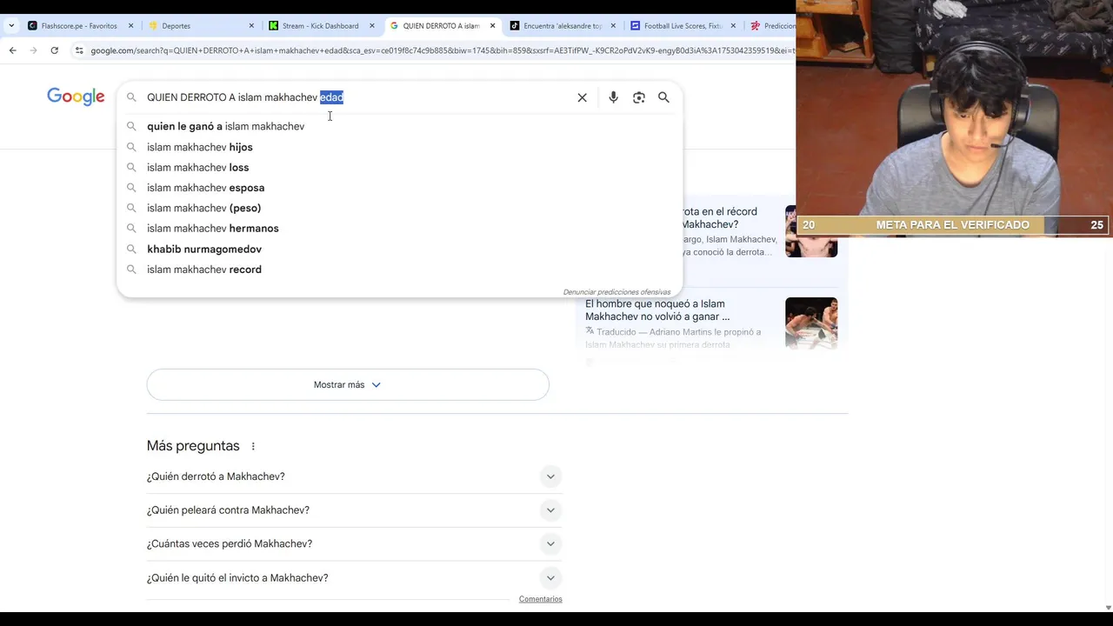Viewport: 1113px width, 626px height.
Task: Clear the search box with the X
Action: tap(583, 97)
